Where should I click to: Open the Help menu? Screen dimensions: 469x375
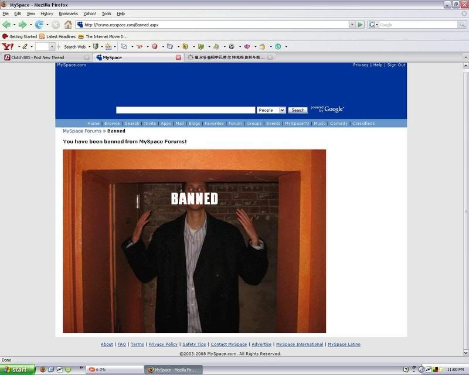coord(121,13)
